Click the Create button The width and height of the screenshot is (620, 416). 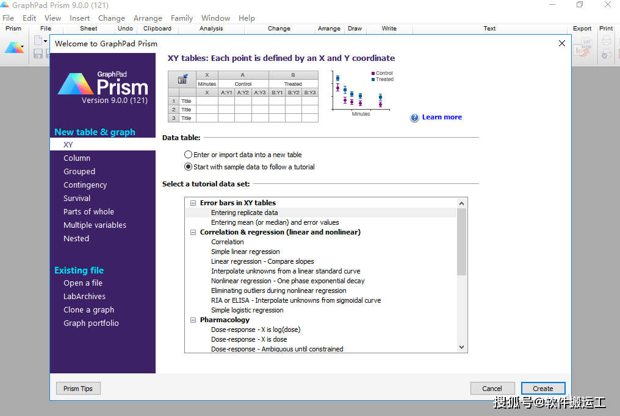[x=543, y=389]
